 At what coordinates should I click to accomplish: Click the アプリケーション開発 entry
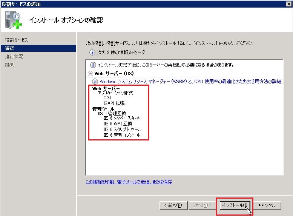click(x=115, y=93)
